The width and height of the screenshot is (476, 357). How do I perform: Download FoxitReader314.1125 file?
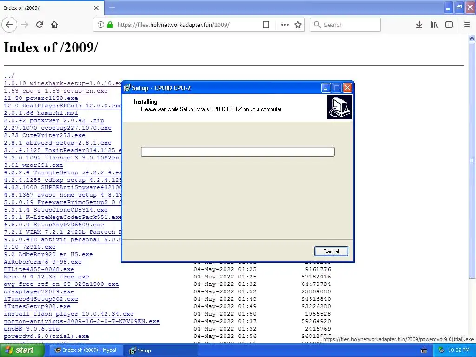pos(63,150)
